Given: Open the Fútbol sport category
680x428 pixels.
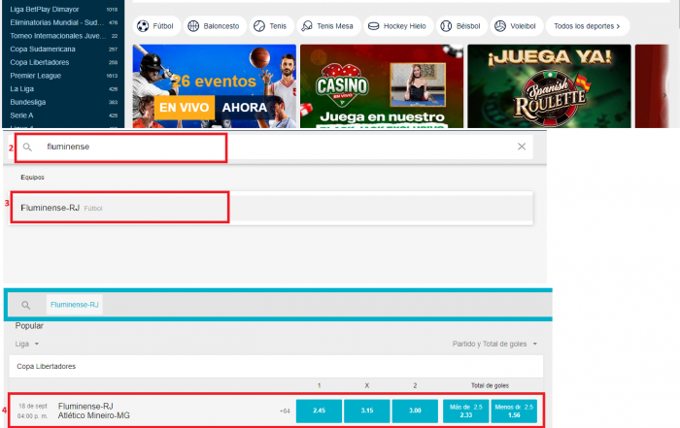Looking at the screenshot, I should click(x=156, y=26).
